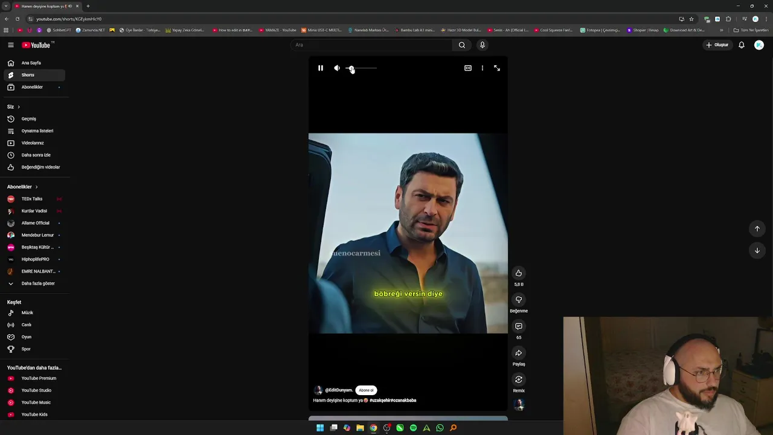The width and height of the screenshot is (773, 435).
Task: Dislike the Short (Beğenme)
Action: (519, 300)
